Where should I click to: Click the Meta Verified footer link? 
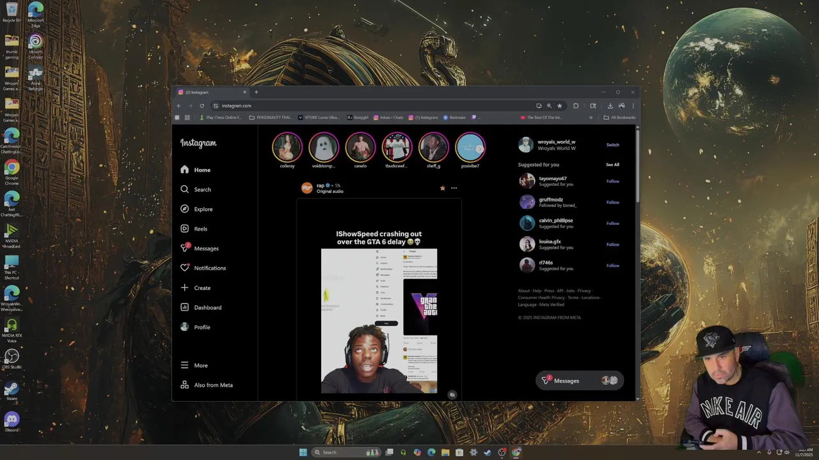(552, 305)
